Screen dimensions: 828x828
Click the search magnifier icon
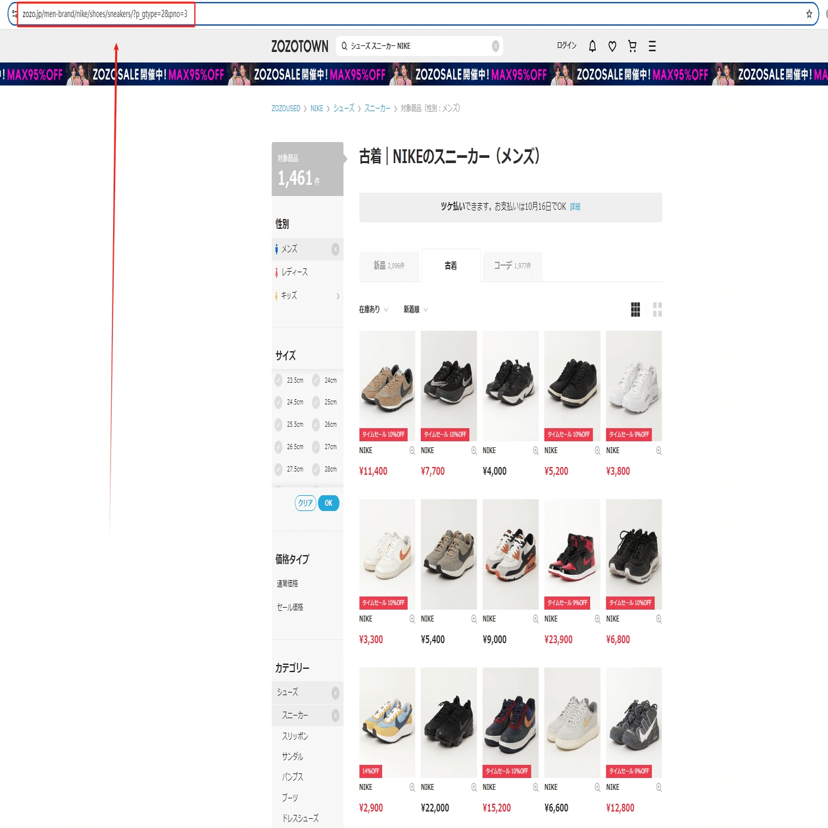[x=344, y=46]
